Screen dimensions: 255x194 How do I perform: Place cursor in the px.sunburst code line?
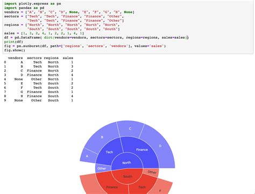point(85,46)
